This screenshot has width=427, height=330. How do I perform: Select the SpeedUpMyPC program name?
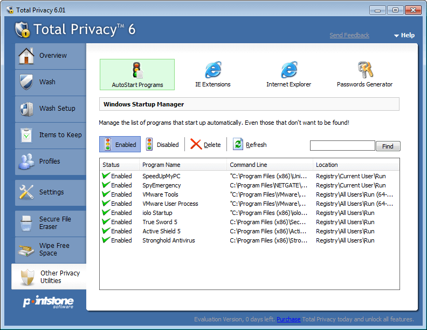pos(161,176)
